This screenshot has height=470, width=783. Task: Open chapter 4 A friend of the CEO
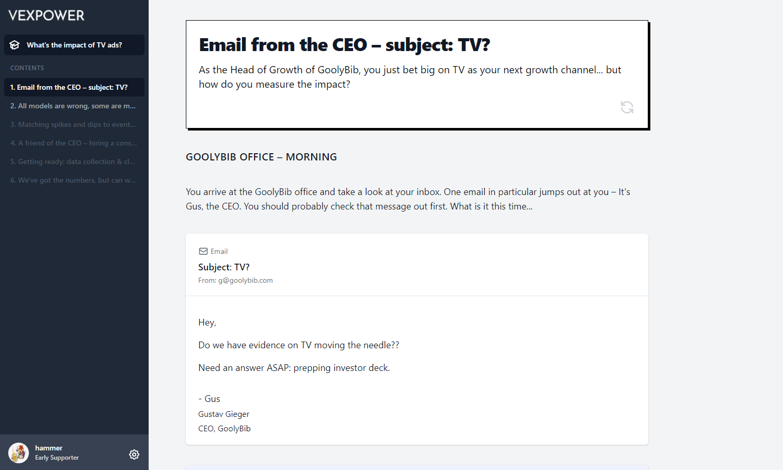[74, 143]
